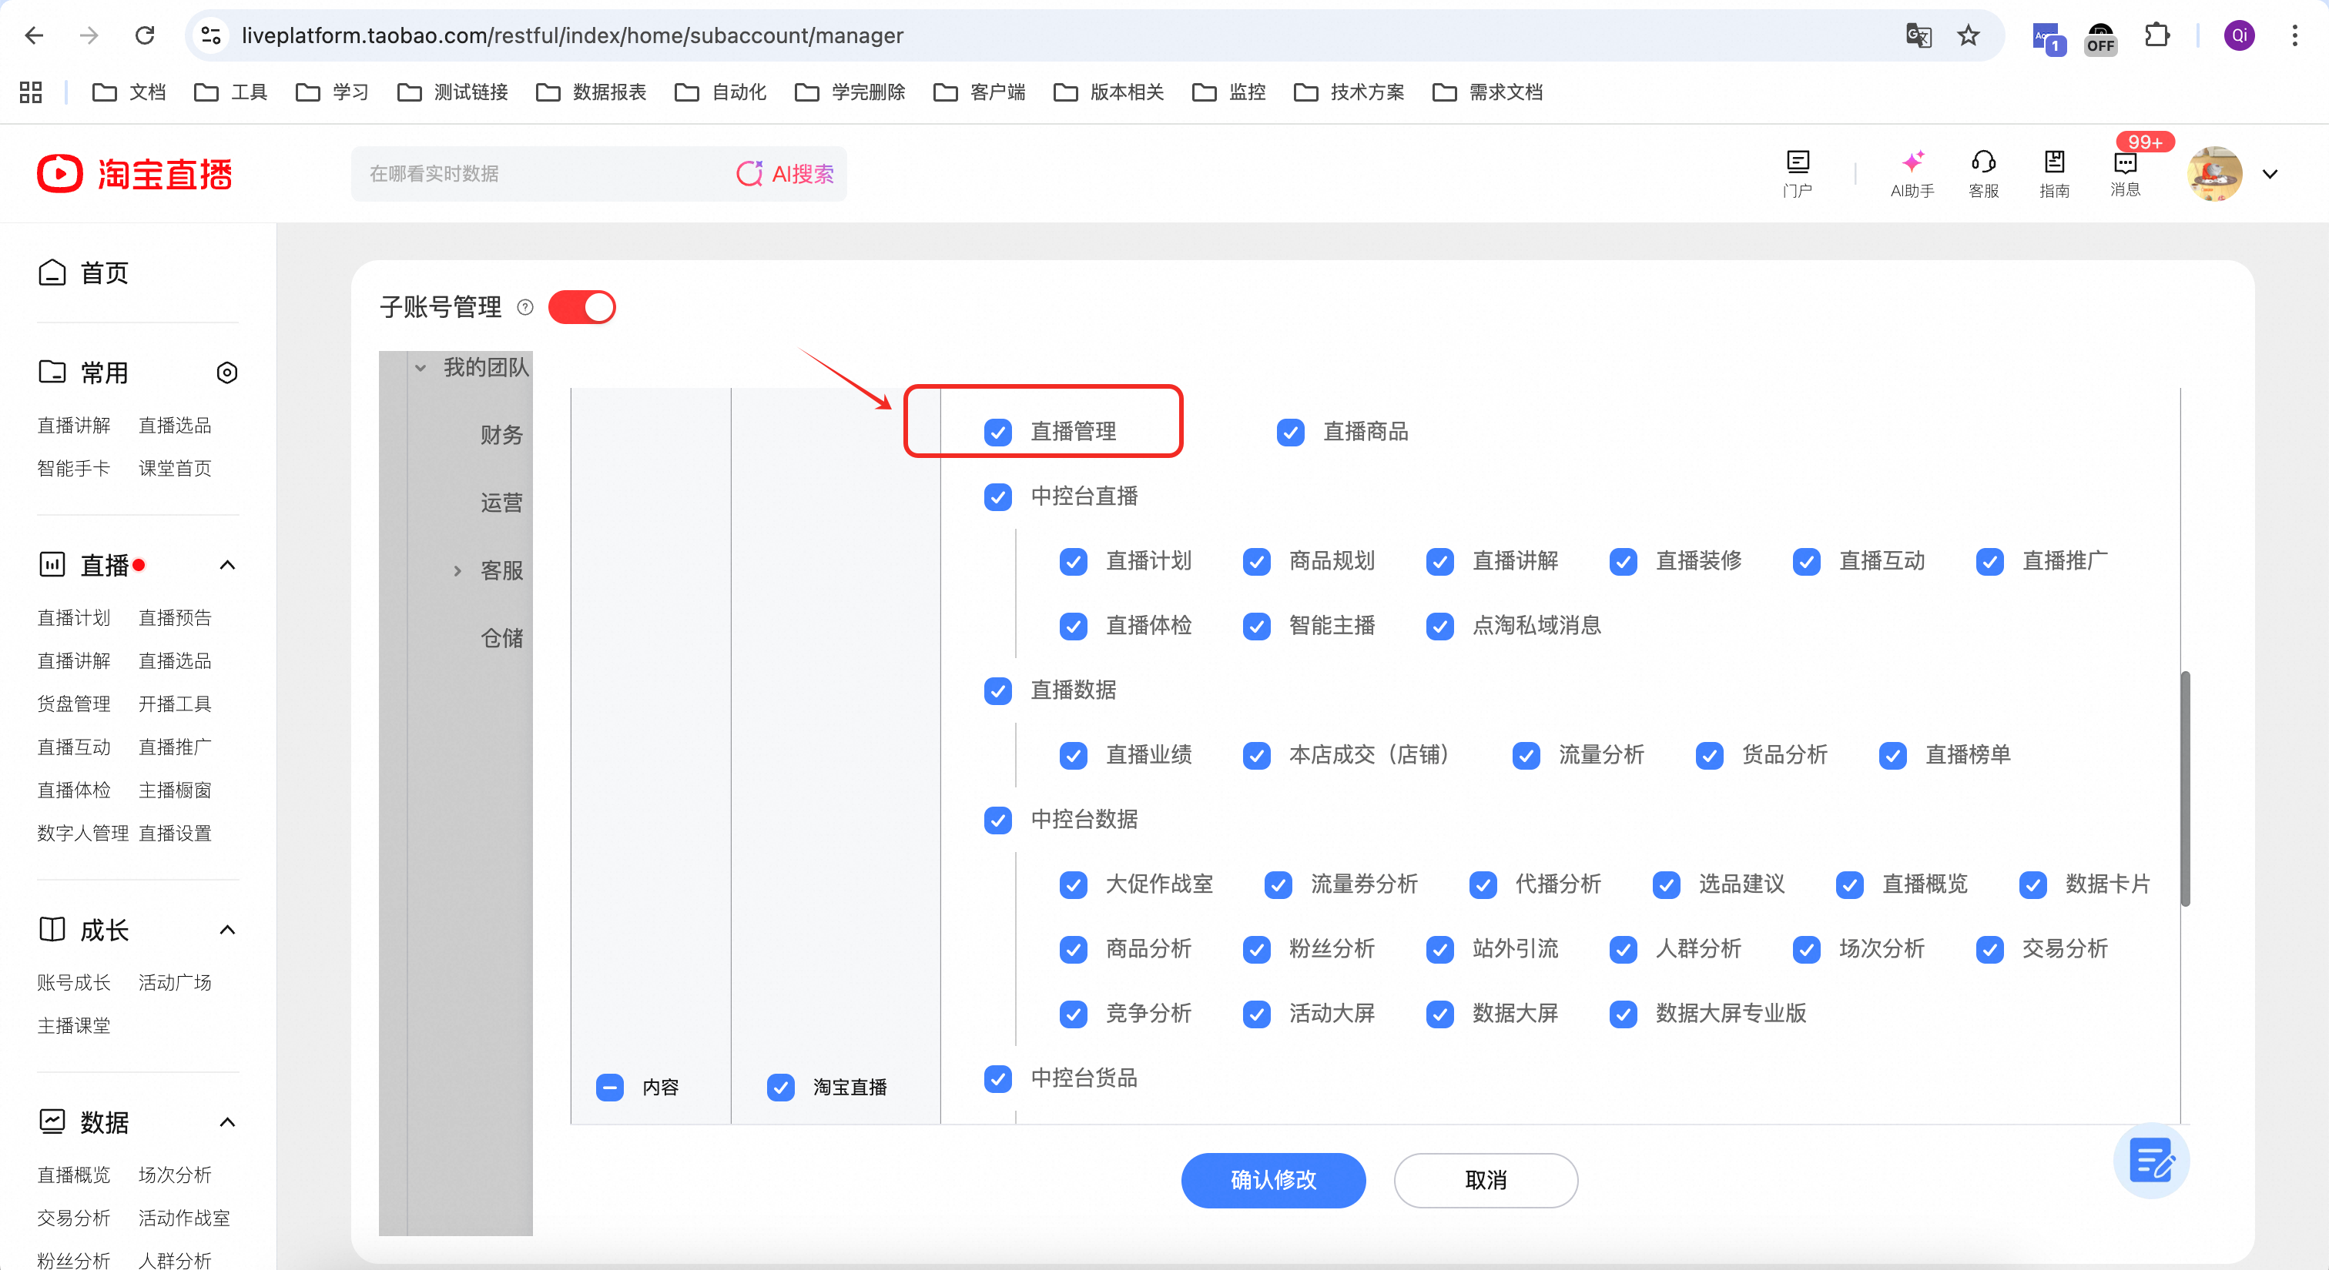Uncheck the 中控台数据 checkbox
This screenshot has height=1270, width=2329.
click(x=997, y=820)
